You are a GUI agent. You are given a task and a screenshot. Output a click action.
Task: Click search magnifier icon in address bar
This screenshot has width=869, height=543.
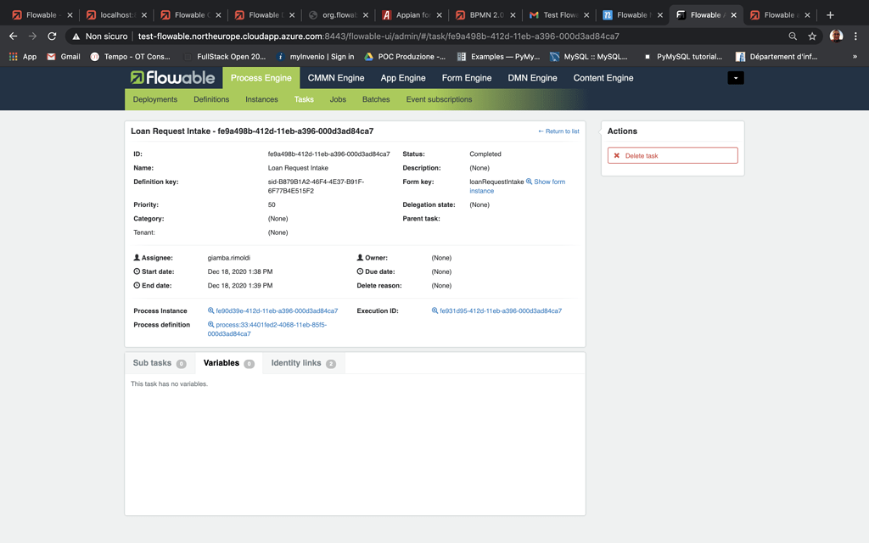[x=793, y=36]
